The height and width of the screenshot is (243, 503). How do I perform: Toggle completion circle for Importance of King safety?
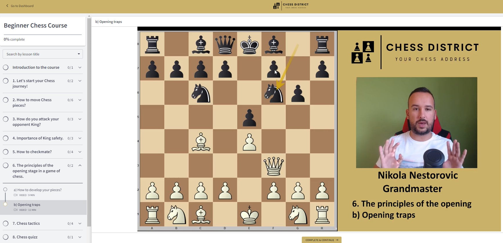pyautogui.click(x=6, y=138)
